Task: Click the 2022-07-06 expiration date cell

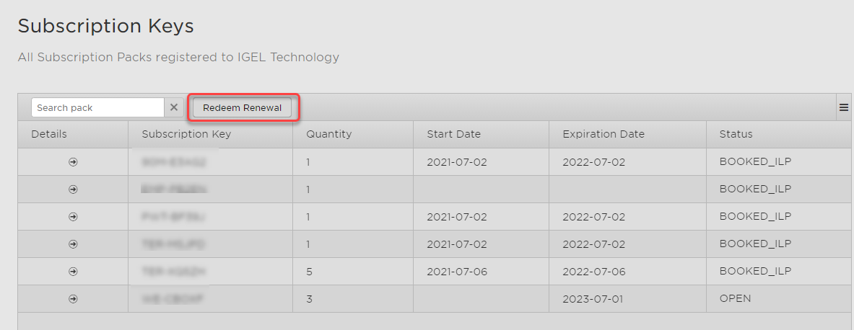Action: [593, 272]
